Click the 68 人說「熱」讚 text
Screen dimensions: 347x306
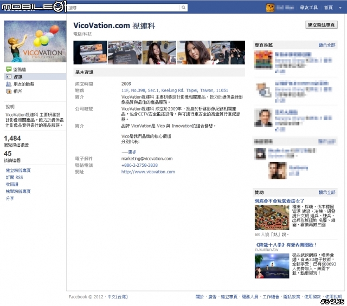[x=272, y=235]
